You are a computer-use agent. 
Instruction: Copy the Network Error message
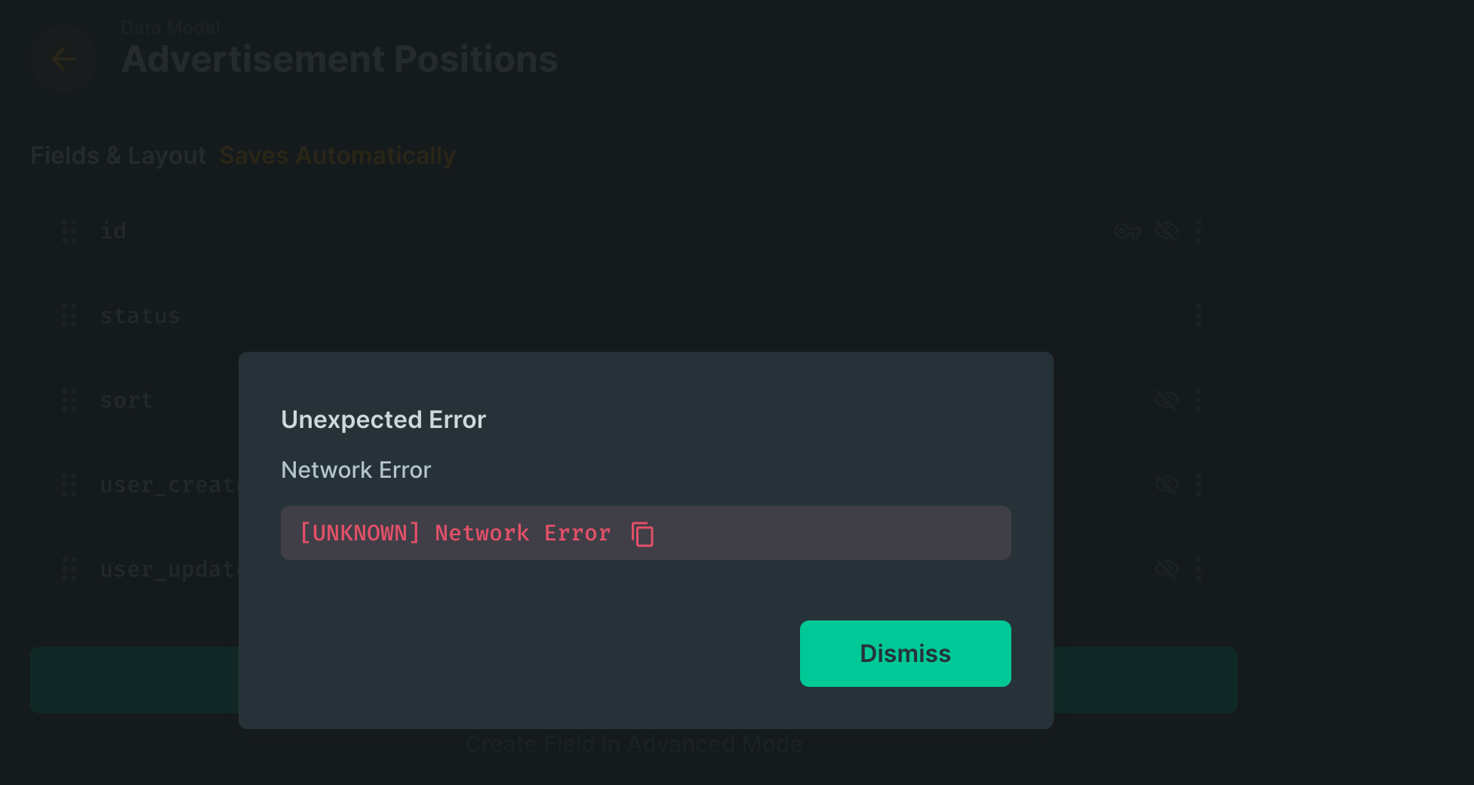[x=642, y=534]
